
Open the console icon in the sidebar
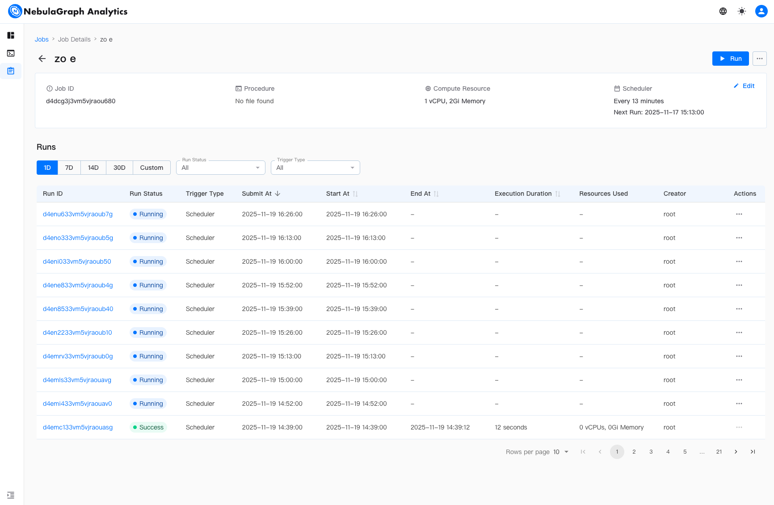coord(11,53)
